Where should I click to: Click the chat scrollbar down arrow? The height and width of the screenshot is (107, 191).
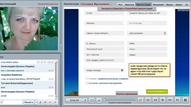tap(56, 98)
